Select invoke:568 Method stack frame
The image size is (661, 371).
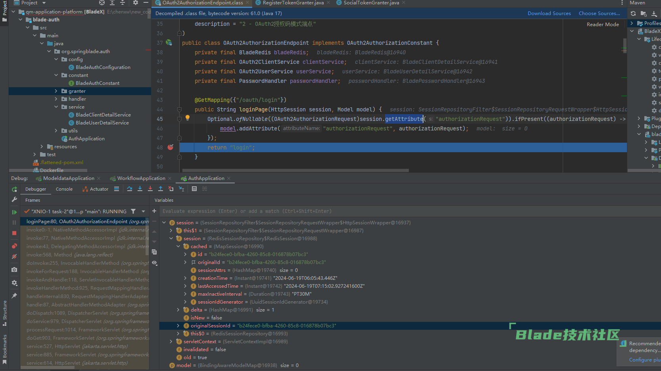coord(70,255)
